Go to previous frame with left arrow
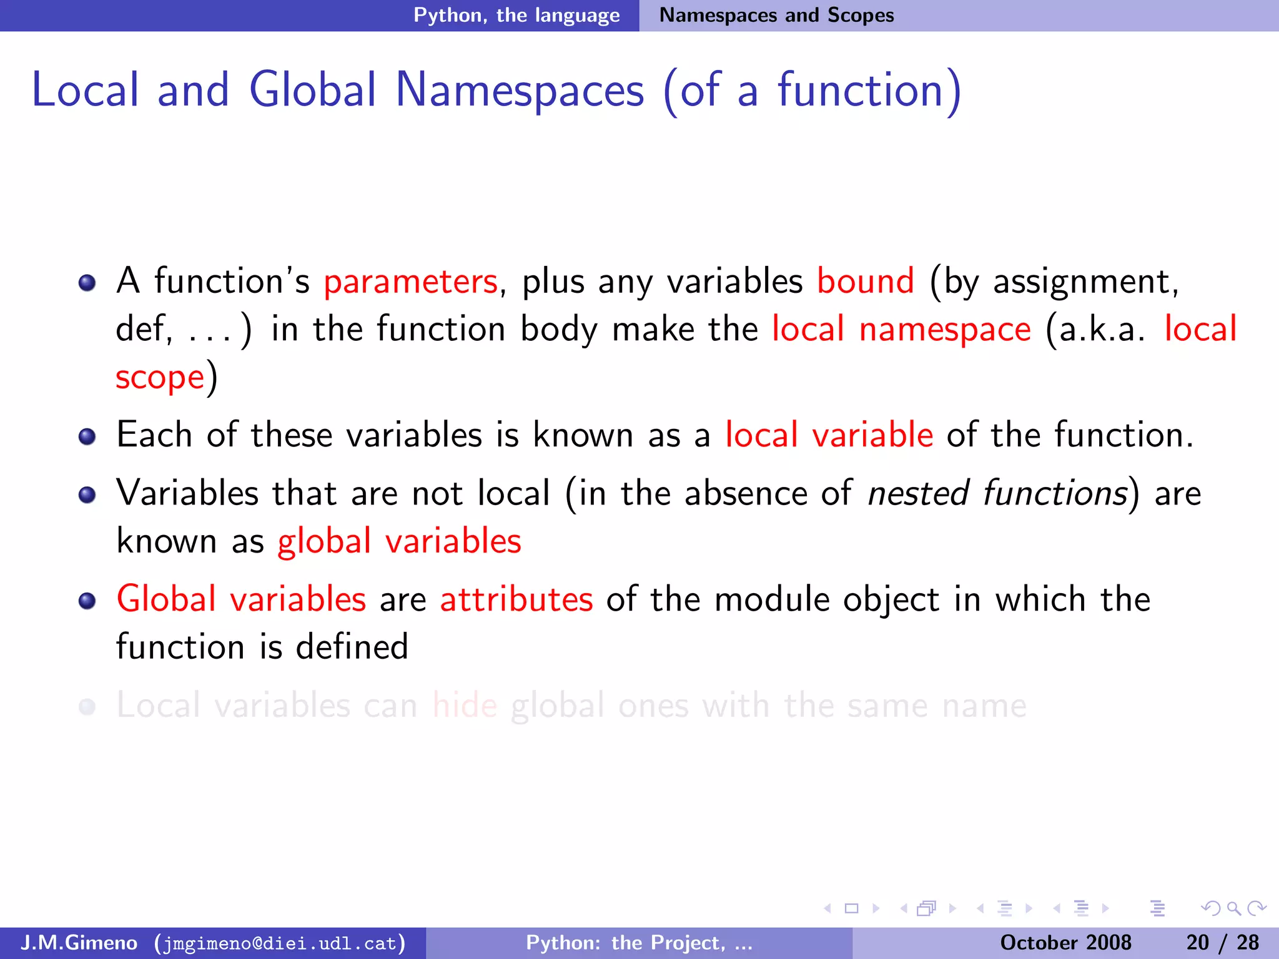Image resolution: width=1279 pixels, height=959 pixels. click(x=903, y=908)
